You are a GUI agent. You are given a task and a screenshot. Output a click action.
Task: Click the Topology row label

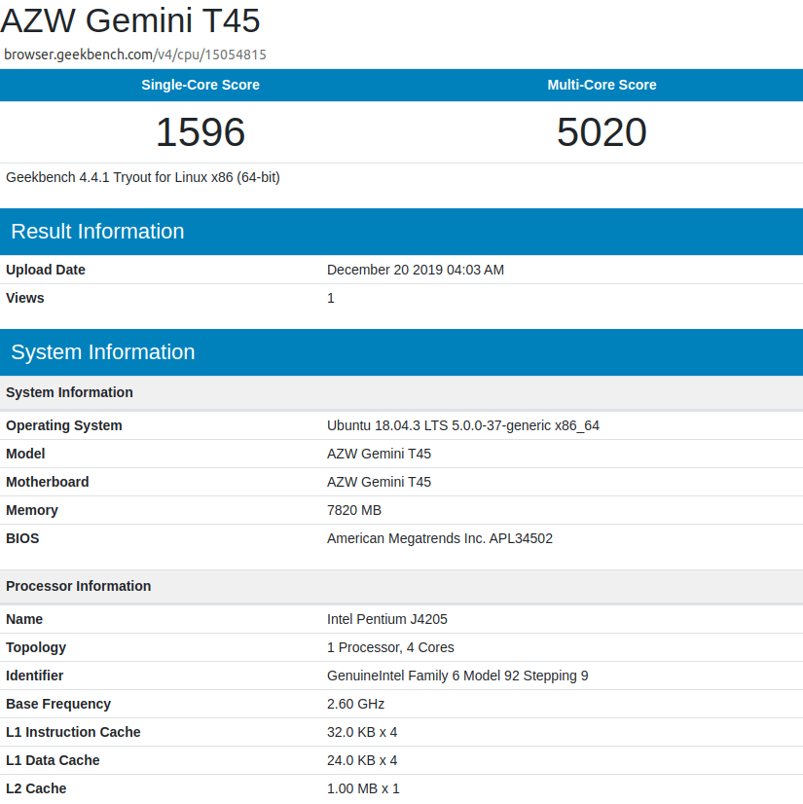(36, 647)
